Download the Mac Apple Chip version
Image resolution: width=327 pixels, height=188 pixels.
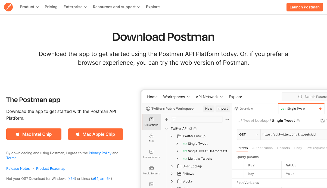[x=95, y=134]
